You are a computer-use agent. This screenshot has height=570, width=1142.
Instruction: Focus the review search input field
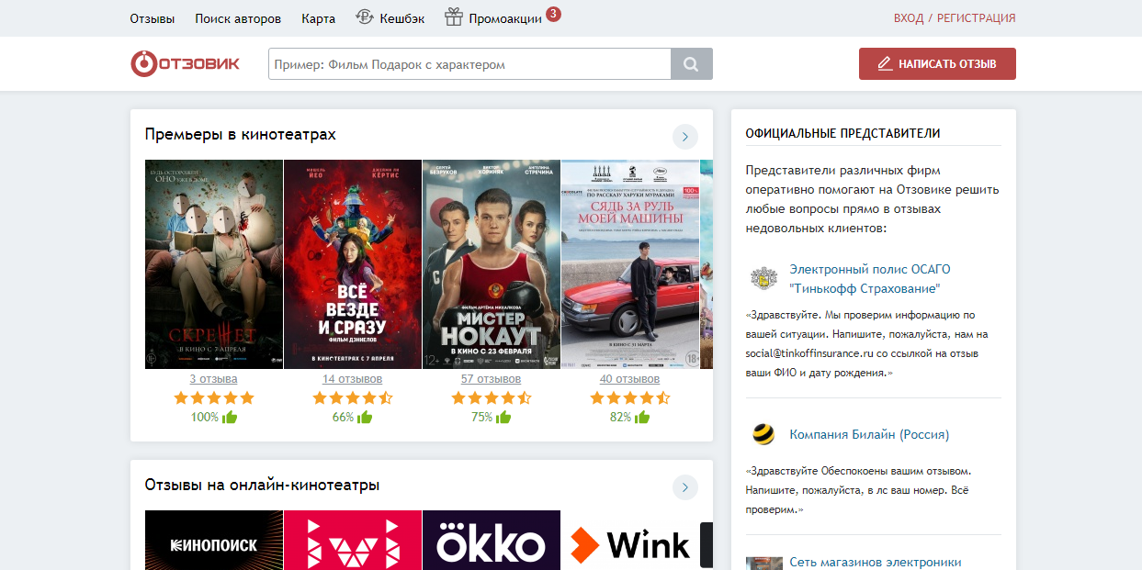tap(469, 64)
